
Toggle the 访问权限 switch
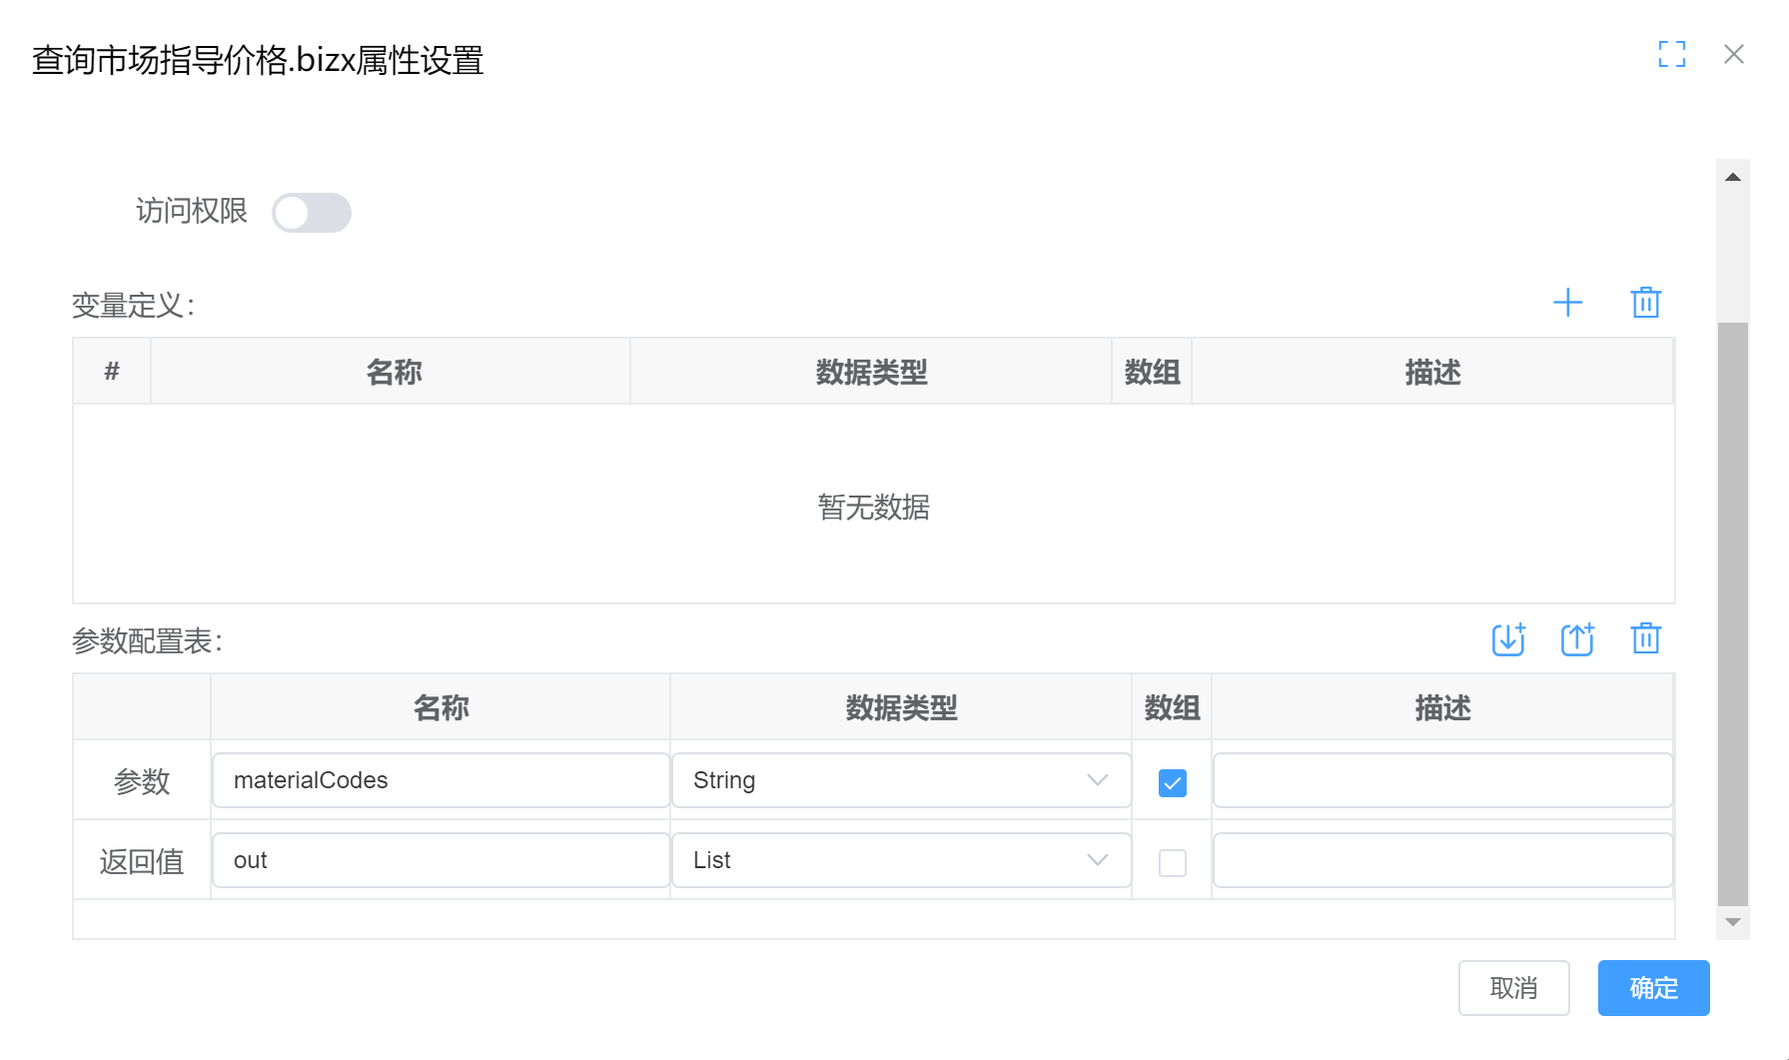tap(312, 213)
